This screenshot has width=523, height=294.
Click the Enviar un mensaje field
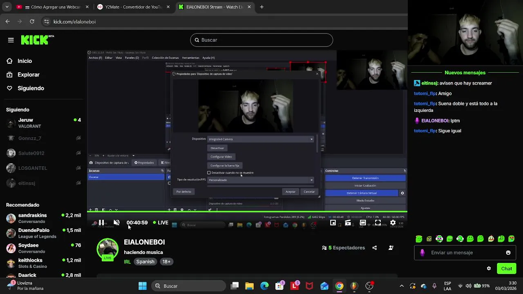pyautogui.click(x=465, y=253)
